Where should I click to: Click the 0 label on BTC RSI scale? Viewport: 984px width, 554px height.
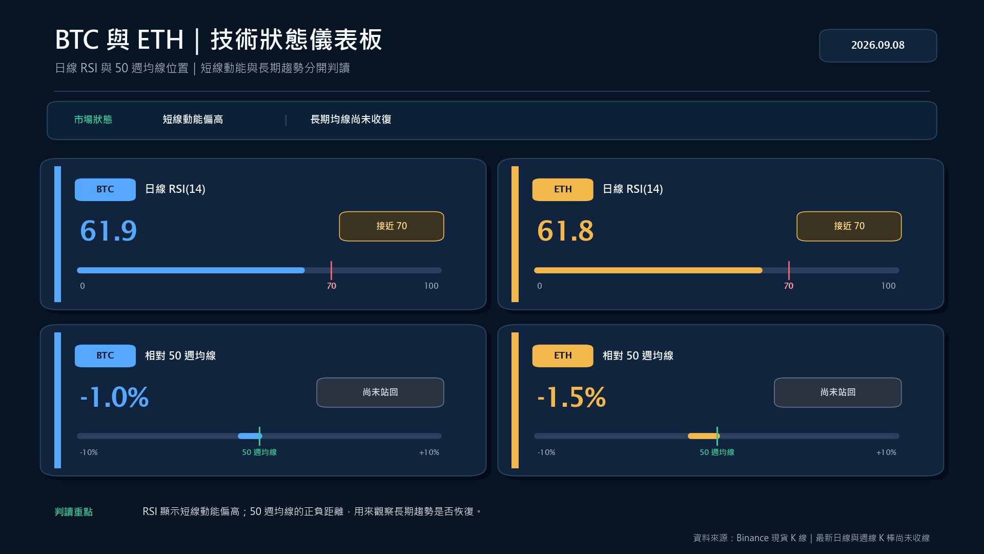point(83,286)
